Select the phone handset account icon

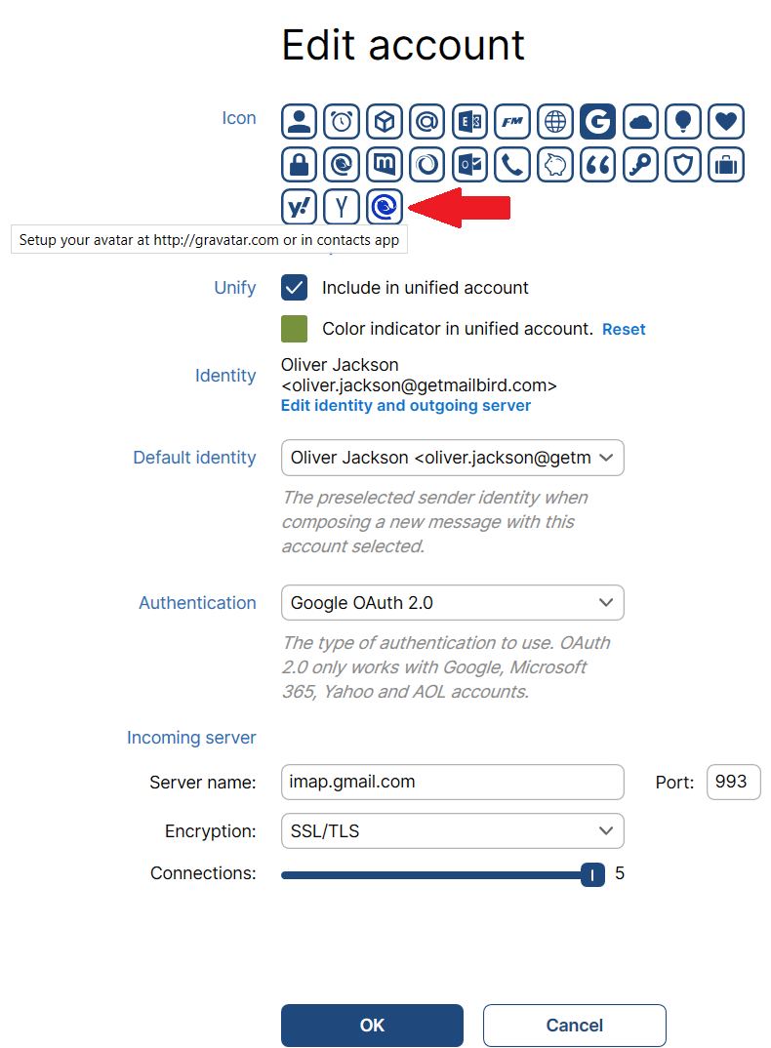coord(512,164)
